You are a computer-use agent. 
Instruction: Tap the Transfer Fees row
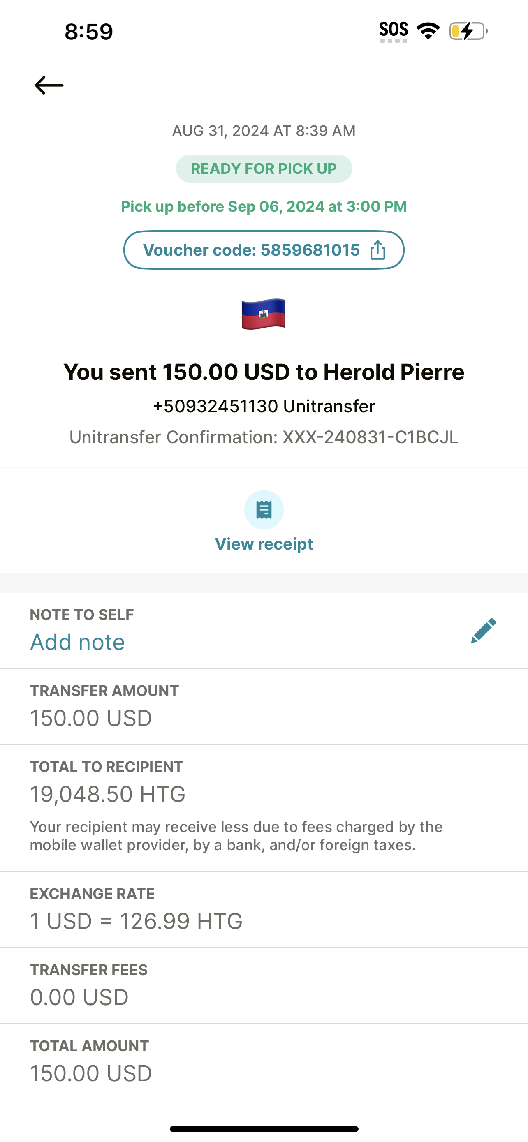[x=264, y=986]
